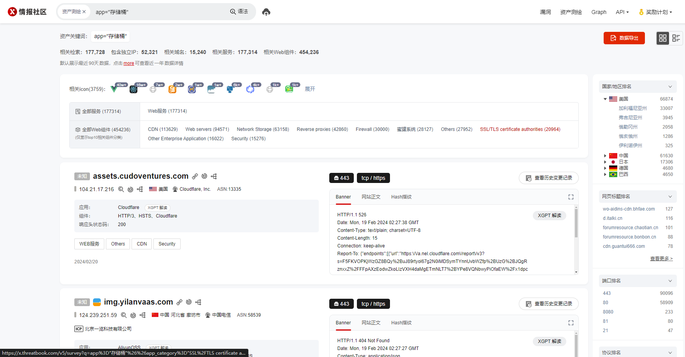Viewport: 685px width, 357px height.
Task: Collapse the 国家/地区排名 panel
Action: coord(670,87)
